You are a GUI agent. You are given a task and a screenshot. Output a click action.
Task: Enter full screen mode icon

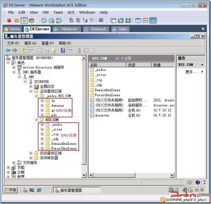tap(128, 21)
